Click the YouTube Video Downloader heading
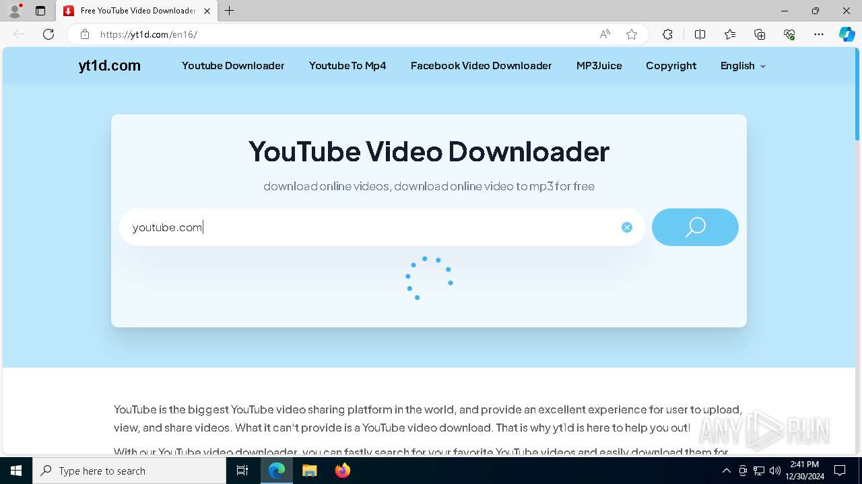862x484 pixels. coord(429,151)
